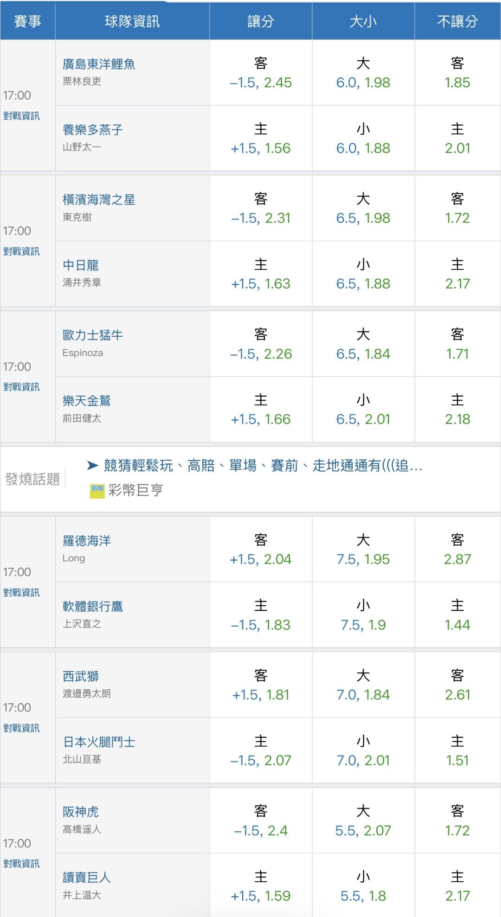Pick 廣島東洋鯉魚 away handicap -1.5 at 2.45
Viewport: 501px width, 917px height.
[261, 73]
